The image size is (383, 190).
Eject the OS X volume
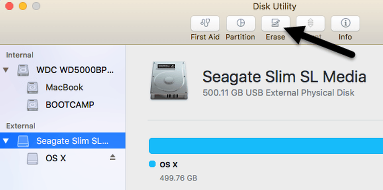click(x=112, y=158)
